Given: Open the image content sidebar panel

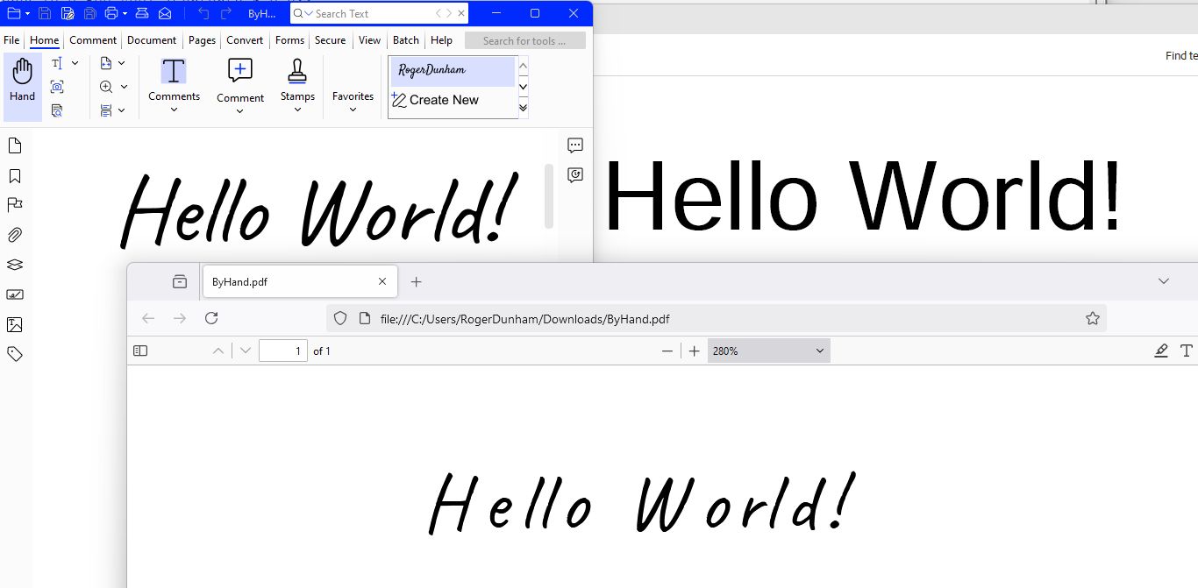Looking at the screenshot, I should 15,325.
